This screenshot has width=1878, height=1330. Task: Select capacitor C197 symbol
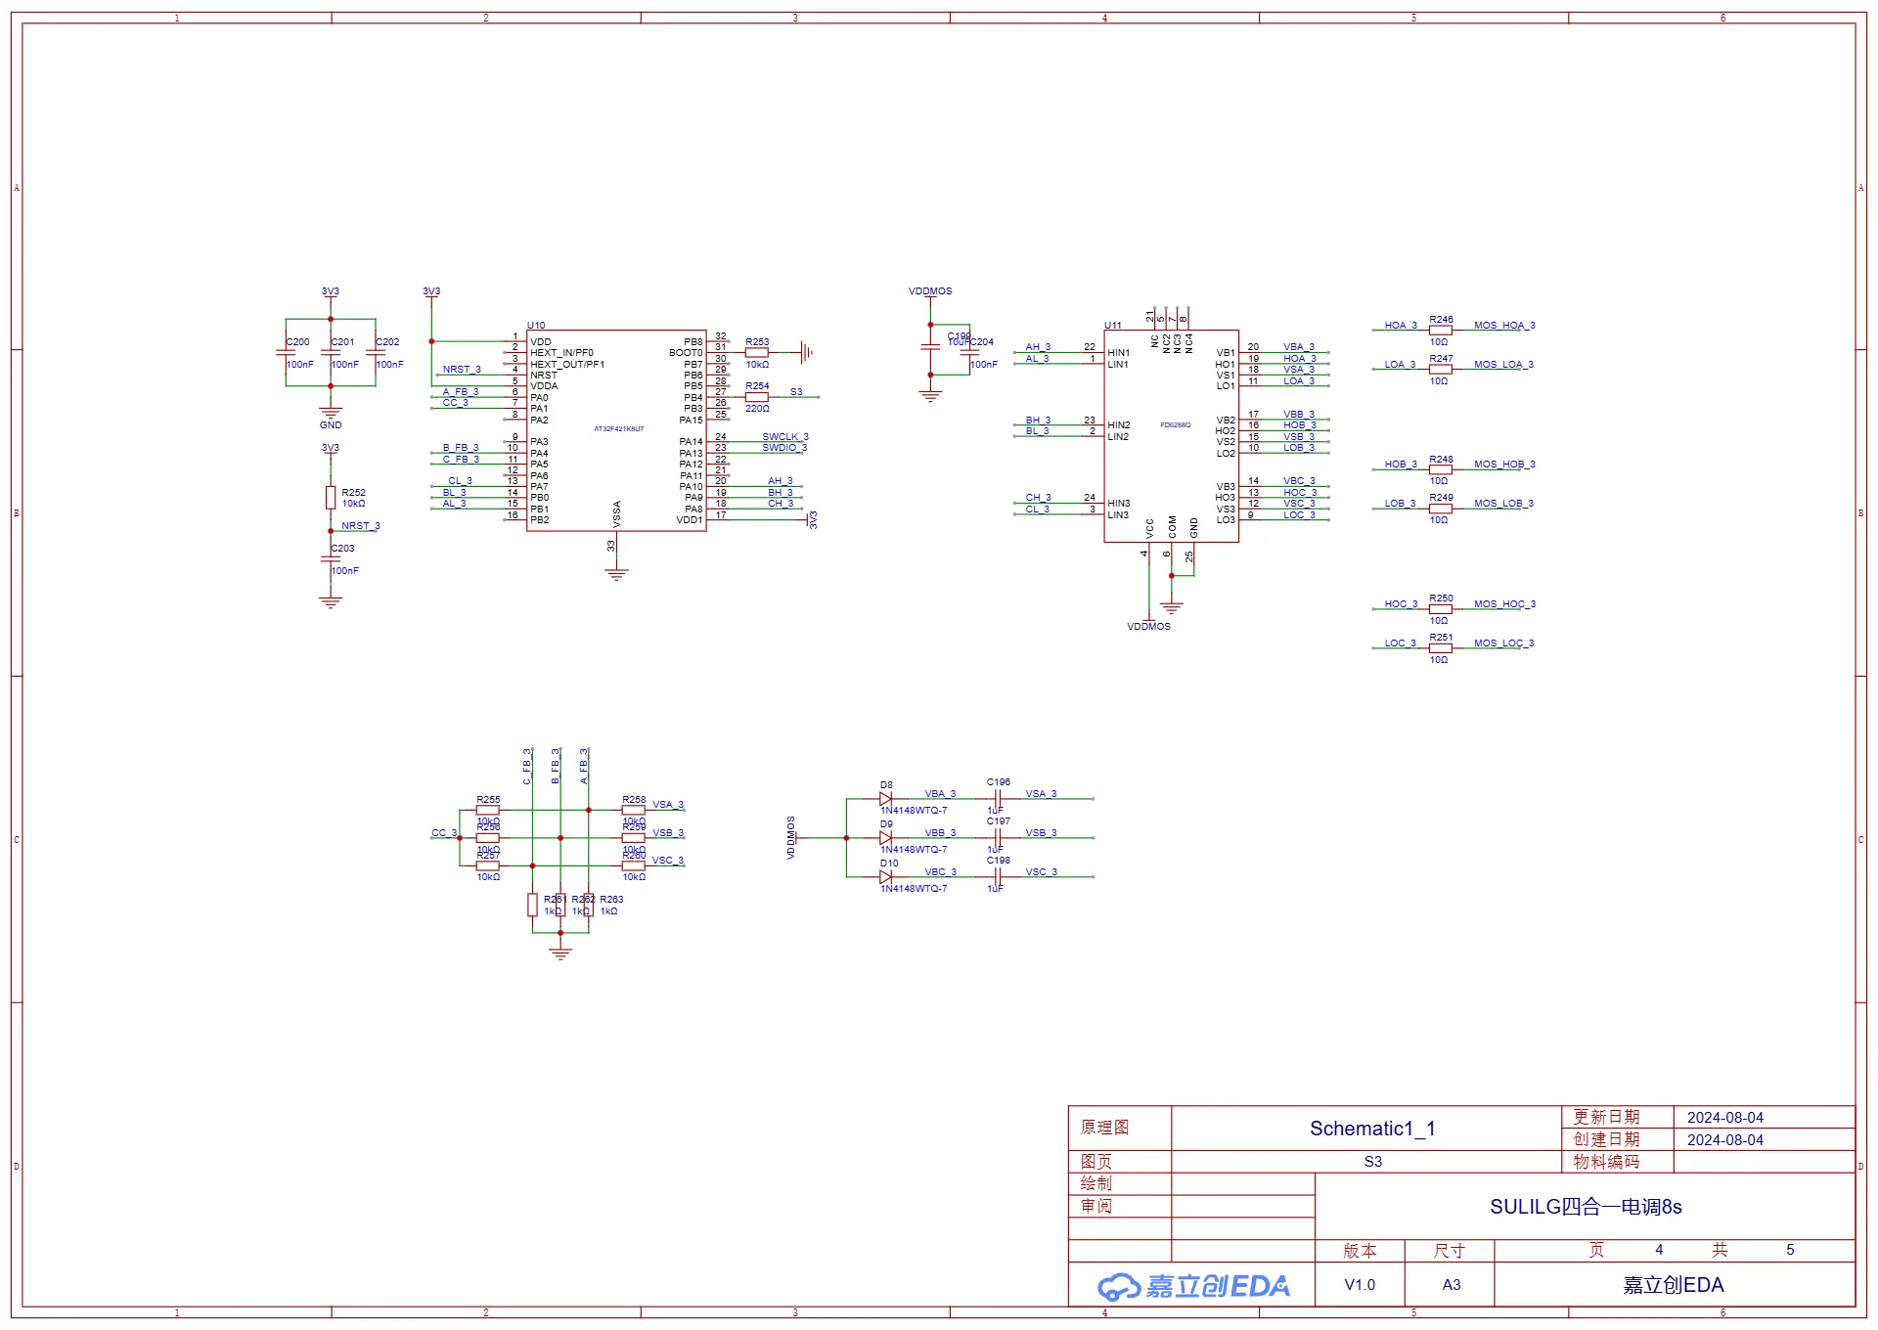(998, 838)
